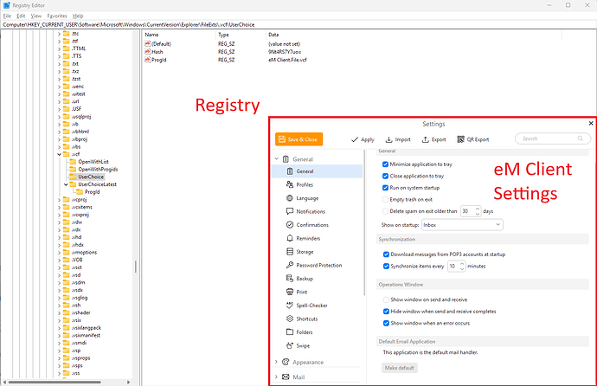The height and width of the screenshot is (386, 597).
Task: Enable Delete spam on exit option
Action: (x=385, y=211)
